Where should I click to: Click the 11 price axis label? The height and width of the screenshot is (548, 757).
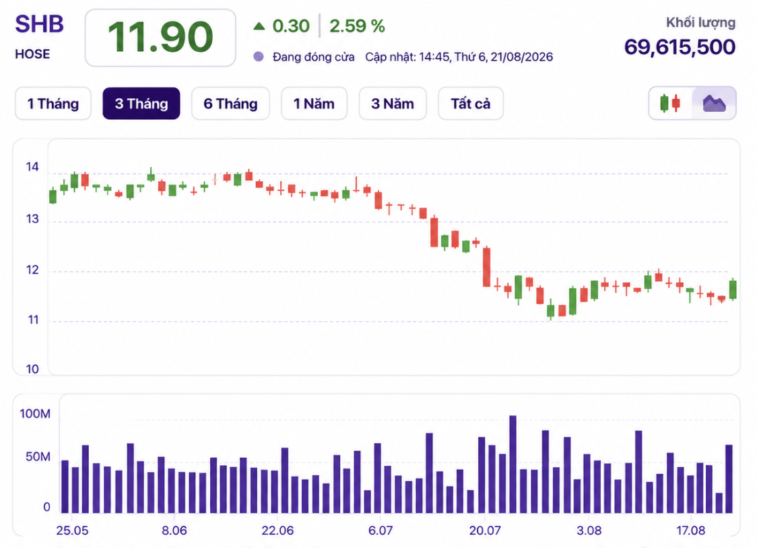pos(33,320)
